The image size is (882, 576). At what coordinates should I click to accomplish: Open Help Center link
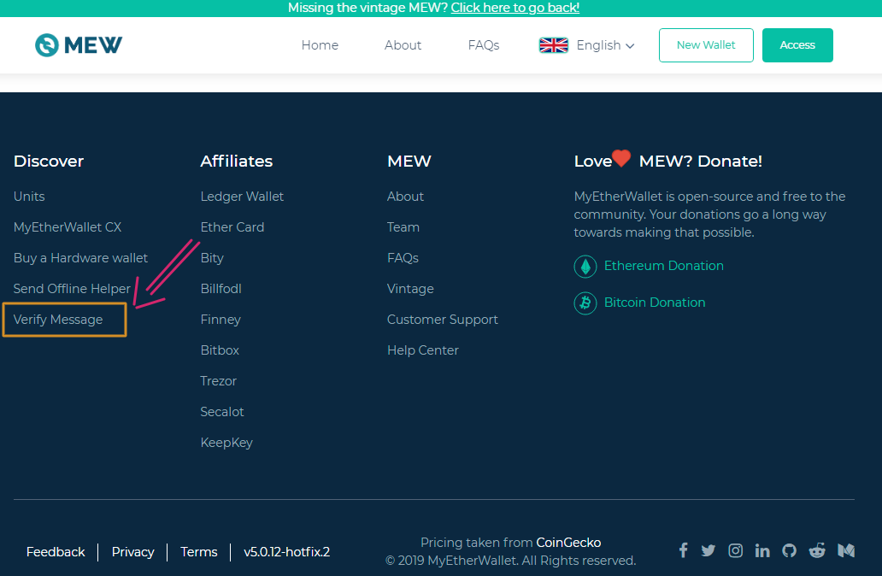(x=423, y=350)
